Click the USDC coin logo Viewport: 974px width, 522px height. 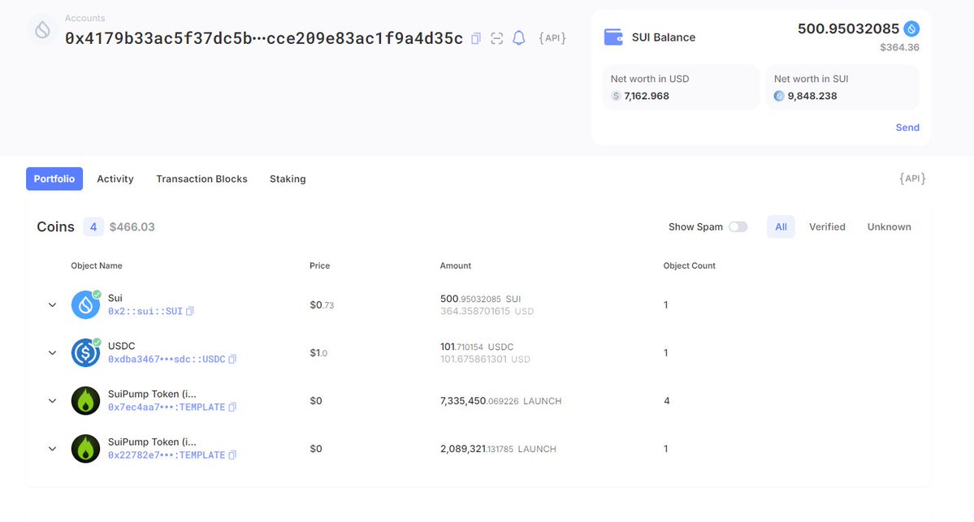tap(86, 352)
